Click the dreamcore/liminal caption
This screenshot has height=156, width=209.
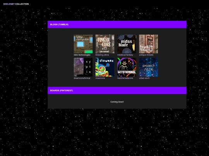pyautogui.click(x=82, y=78)
